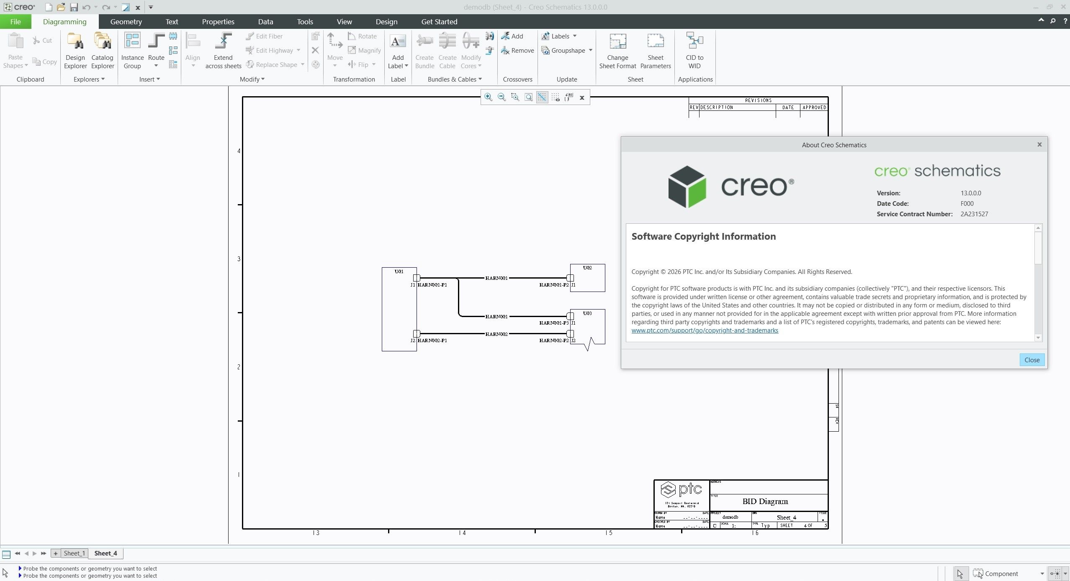This screenshot has height=581, width=1070.
Task: Toggle snap to grid in graphics toolbar
Action: pos(542,97)
